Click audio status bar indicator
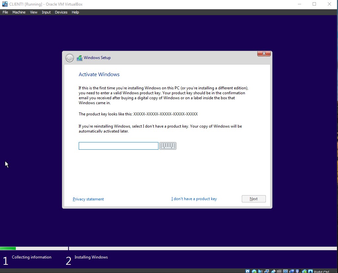Screen dimensions: 338x273 pyautogui.click(x=260, y=271)
